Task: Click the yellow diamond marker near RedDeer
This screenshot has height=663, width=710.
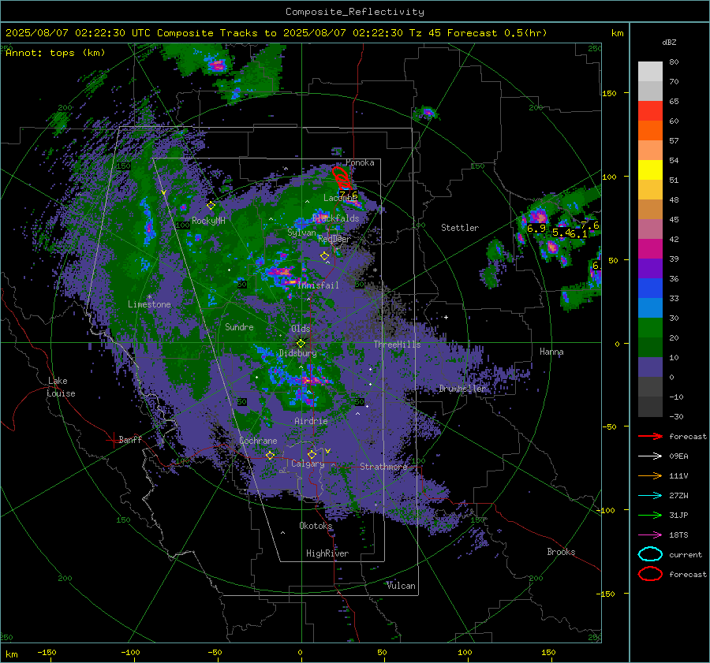Action: point(324,256)
